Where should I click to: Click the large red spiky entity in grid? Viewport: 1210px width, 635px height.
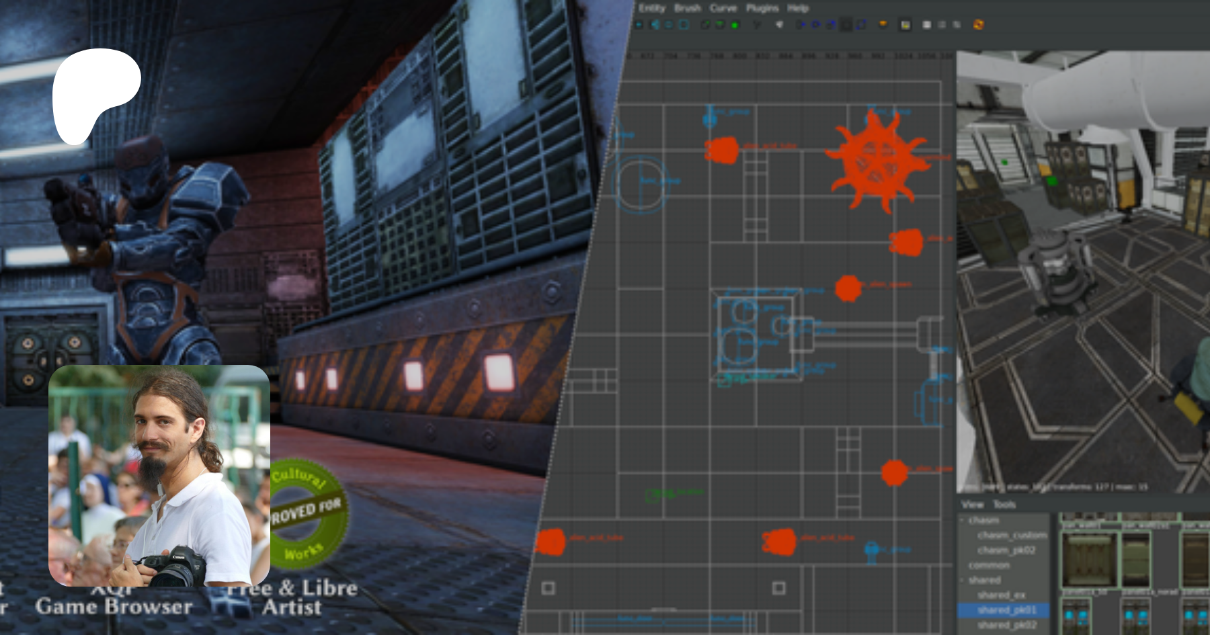(x=875, y=159)
